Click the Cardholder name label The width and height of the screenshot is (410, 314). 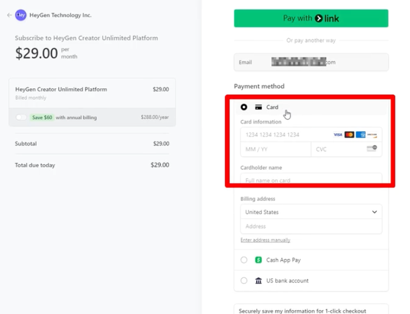(261, 168)
